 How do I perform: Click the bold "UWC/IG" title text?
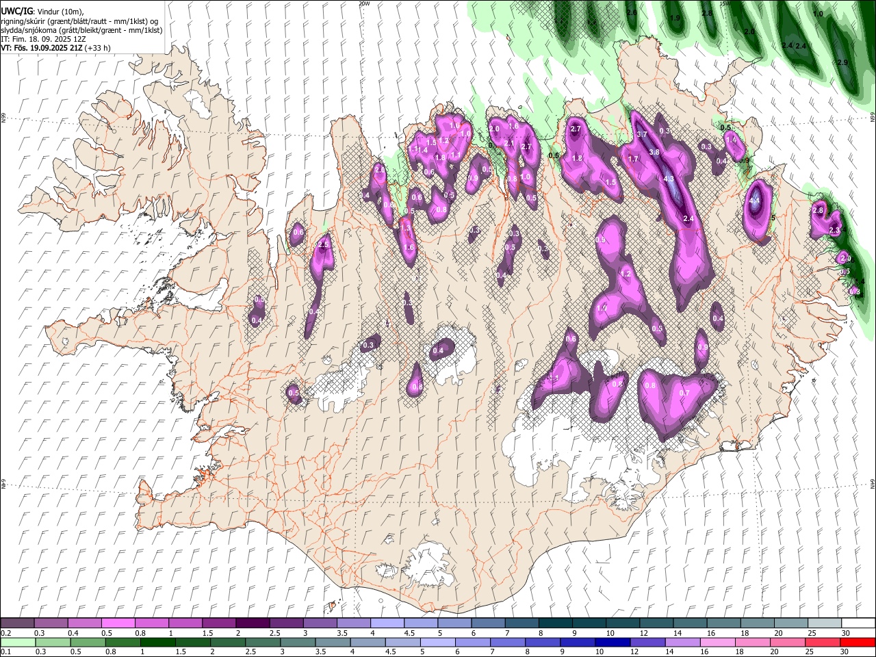[x=16, y=12]
